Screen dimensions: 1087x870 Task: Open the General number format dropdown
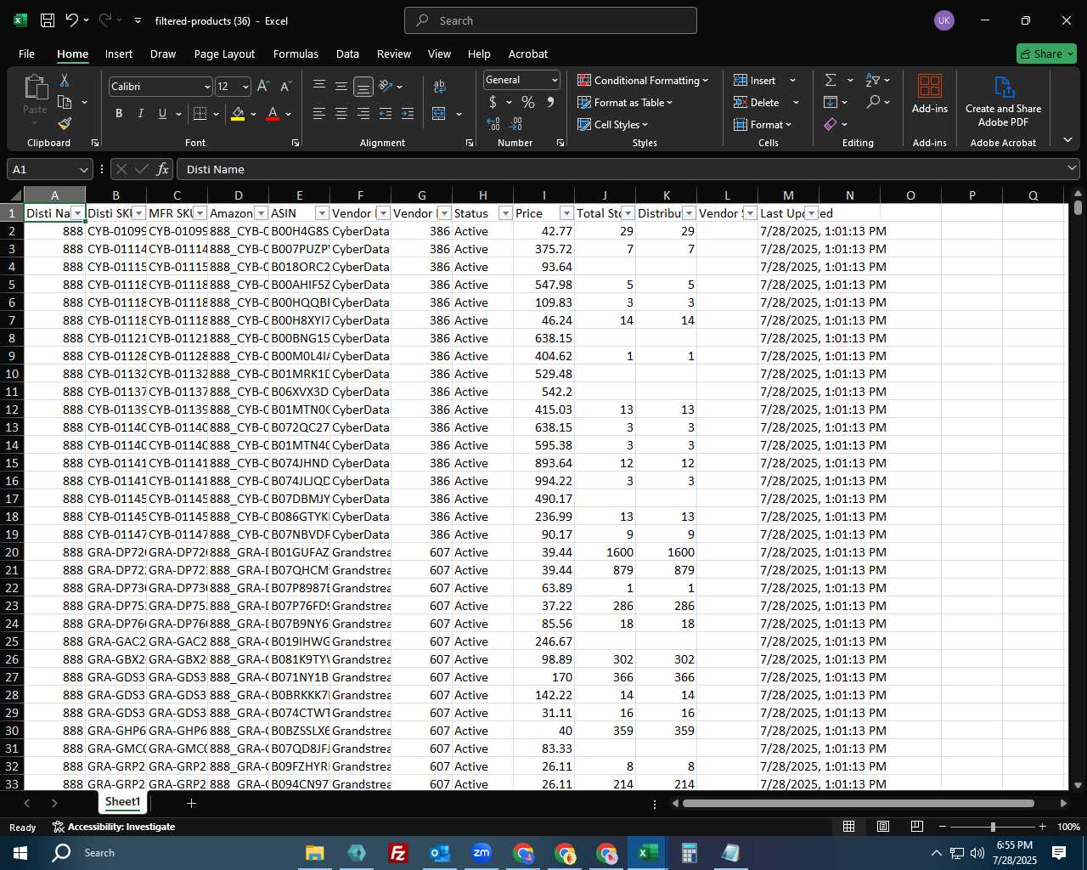point(555,80)
